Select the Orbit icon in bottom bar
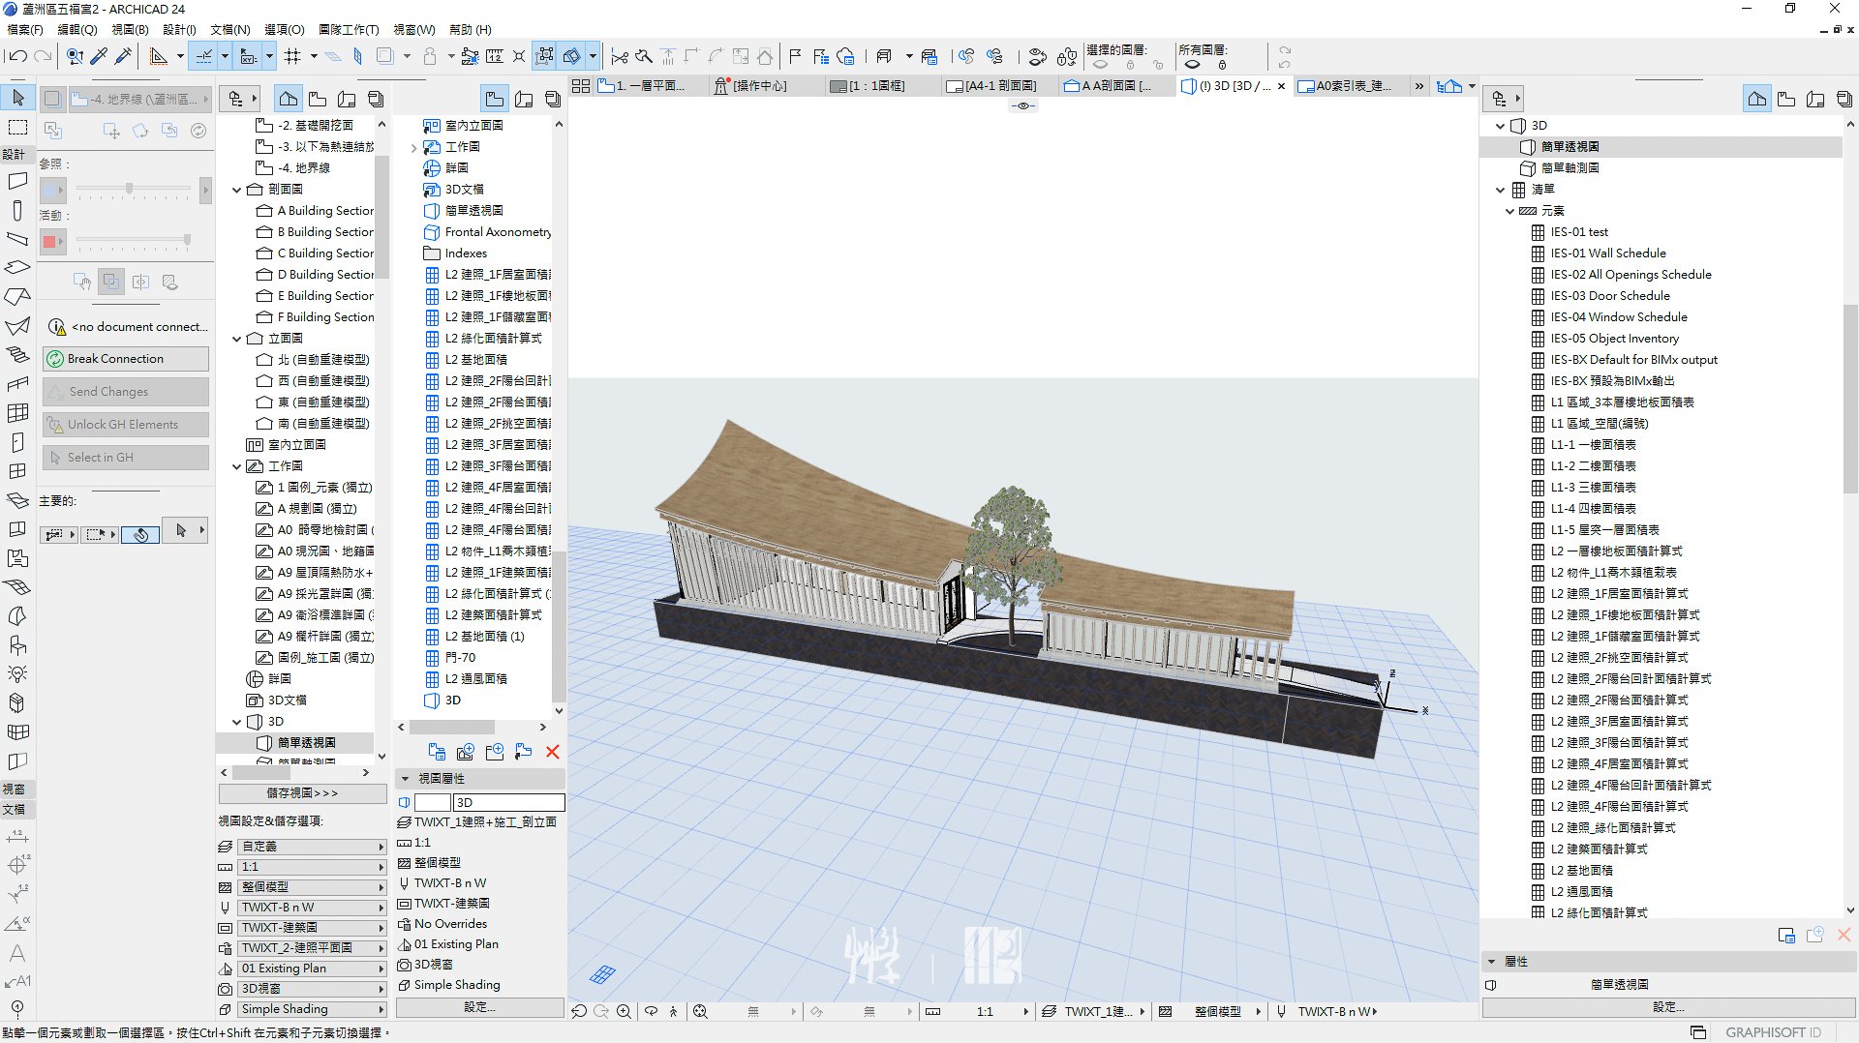 [651, 1011]
